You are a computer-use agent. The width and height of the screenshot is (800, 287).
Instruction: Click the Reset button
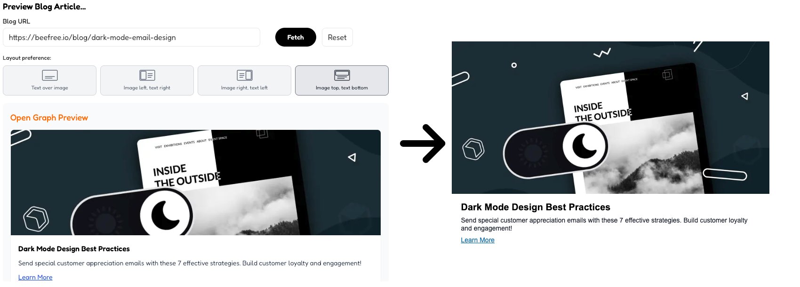point(337,37)
